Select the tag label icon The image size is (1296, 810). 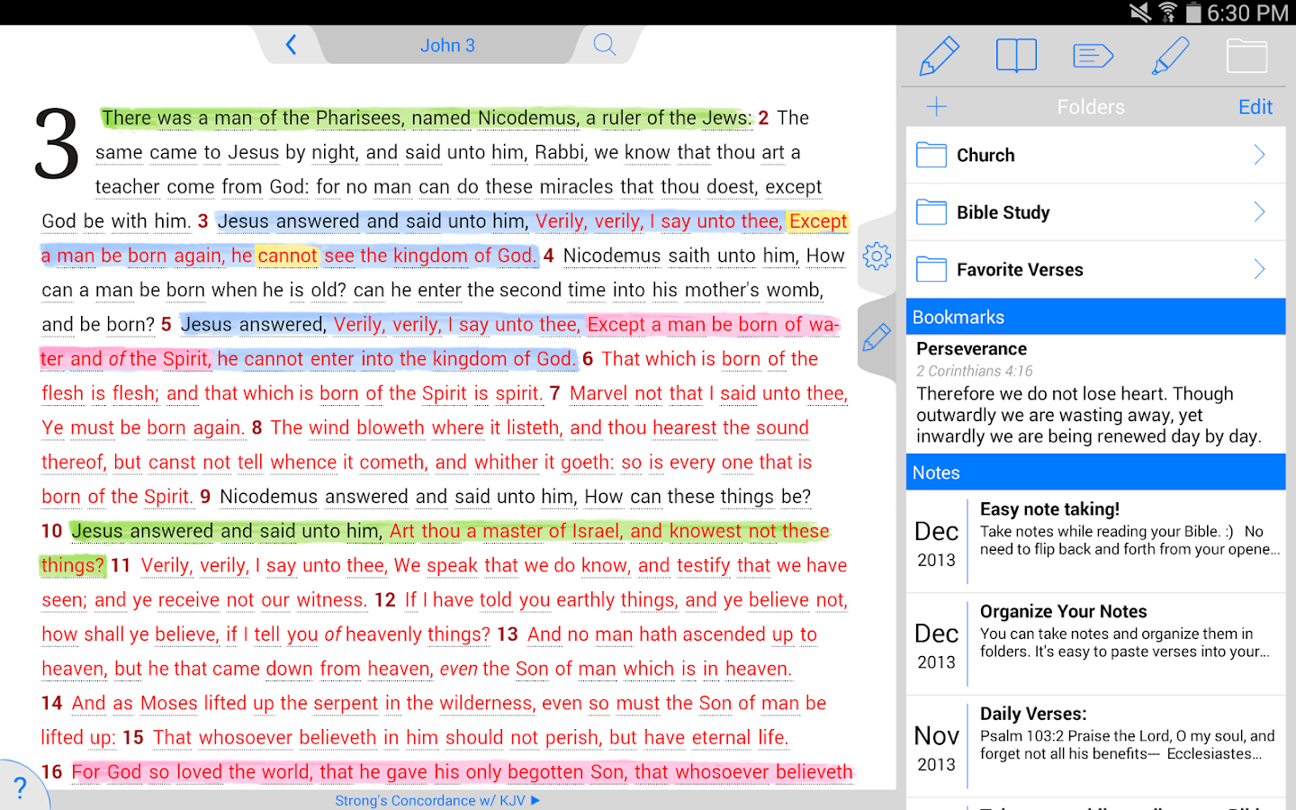pyautogui.click(x=1093, y=56)
